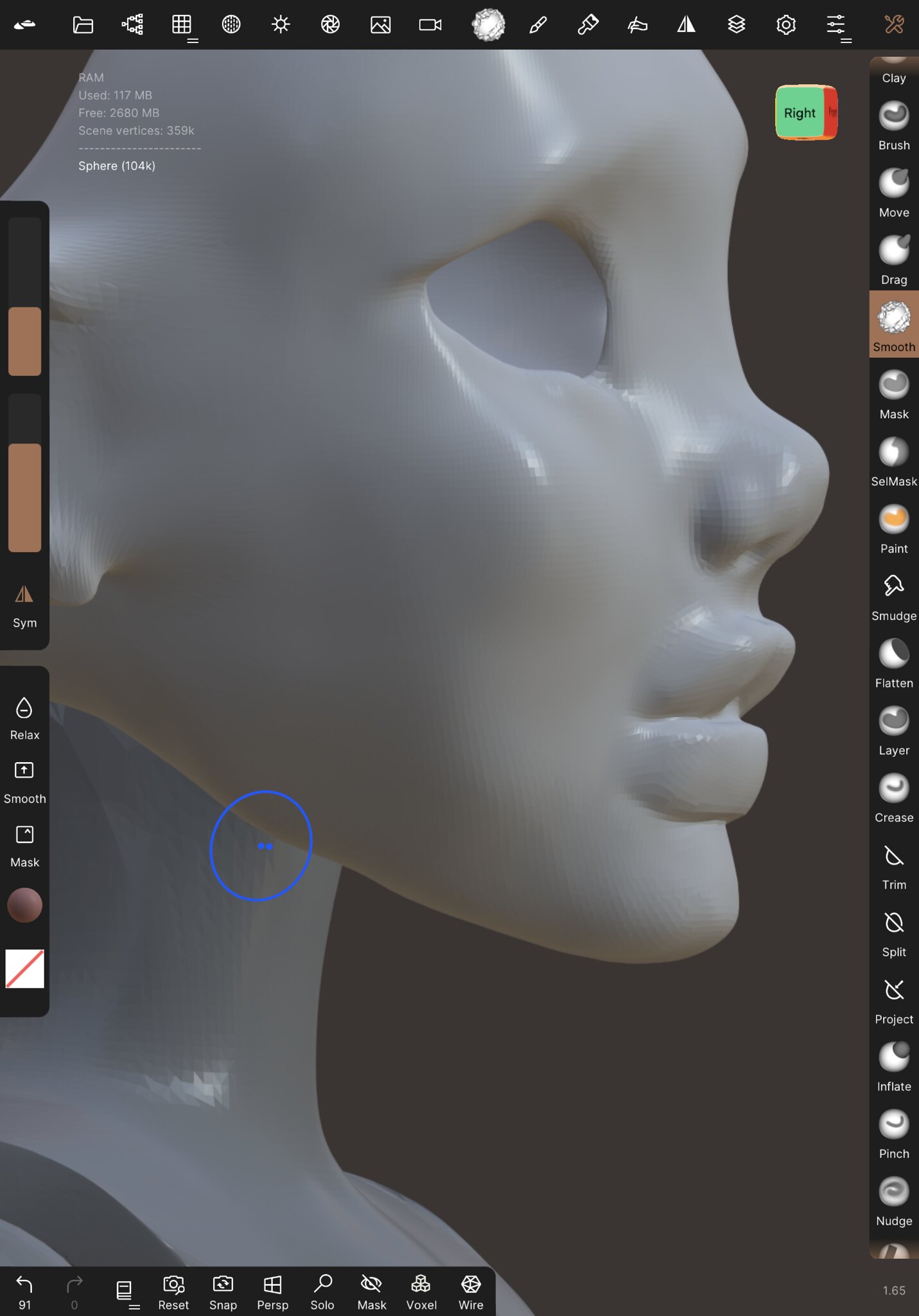Open the Symmetry triangle menu in top bar
Image resolution: width=919 pixels, height=1316 pixels.
click(687, 24)
